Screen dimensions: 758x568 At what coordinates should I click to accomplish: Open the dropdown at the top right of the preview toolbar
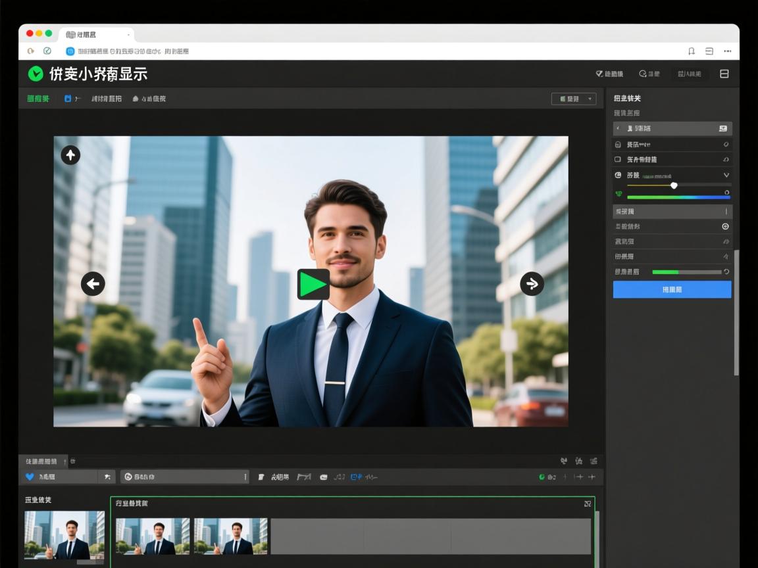pos(573,99)
